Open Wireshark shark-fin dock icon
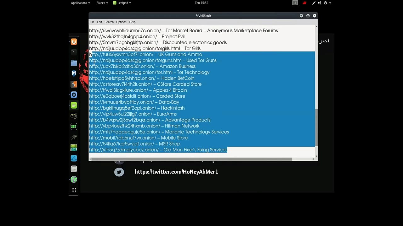This screenshot has width=403, height=226. (x=74, y=158)
